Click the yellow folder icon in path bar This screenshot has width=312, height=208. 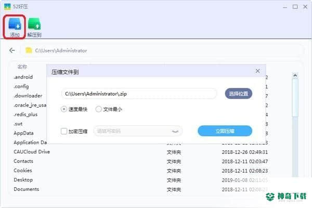coord(29,50)
